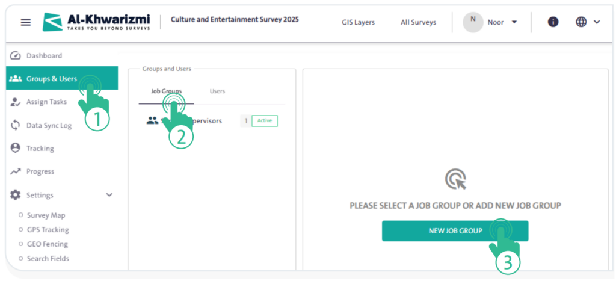This screenshot has width=616, height=287.
Task: Open Survey Map settings item
Action: pos(46,215)
